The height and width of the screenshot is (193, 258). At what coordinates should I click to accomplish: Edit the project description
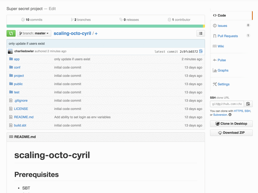(52, 9)
